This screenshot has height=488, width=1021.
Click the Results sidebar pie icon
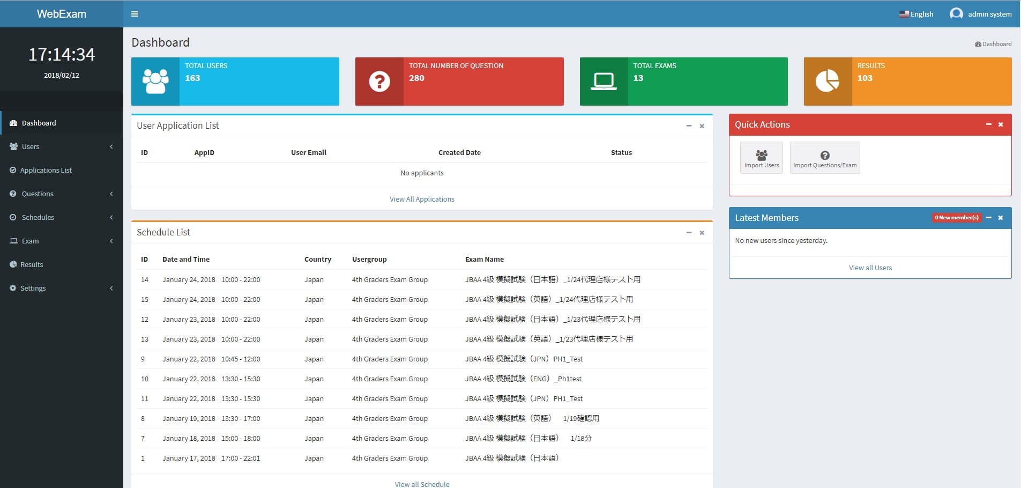pos(13,264)
